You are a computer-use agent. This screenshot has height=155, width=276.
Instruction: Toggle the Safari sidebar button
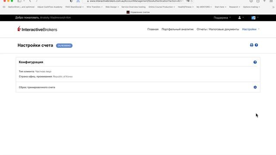pyautogui.click(x=19, y=1)
